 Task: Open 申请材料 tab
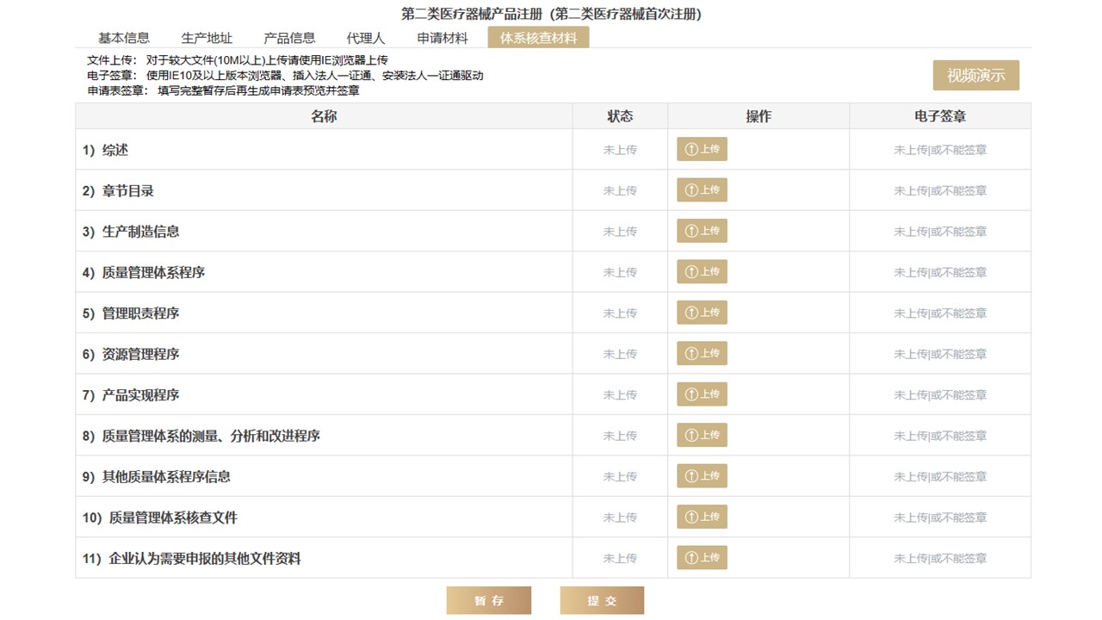coord(443,38)
